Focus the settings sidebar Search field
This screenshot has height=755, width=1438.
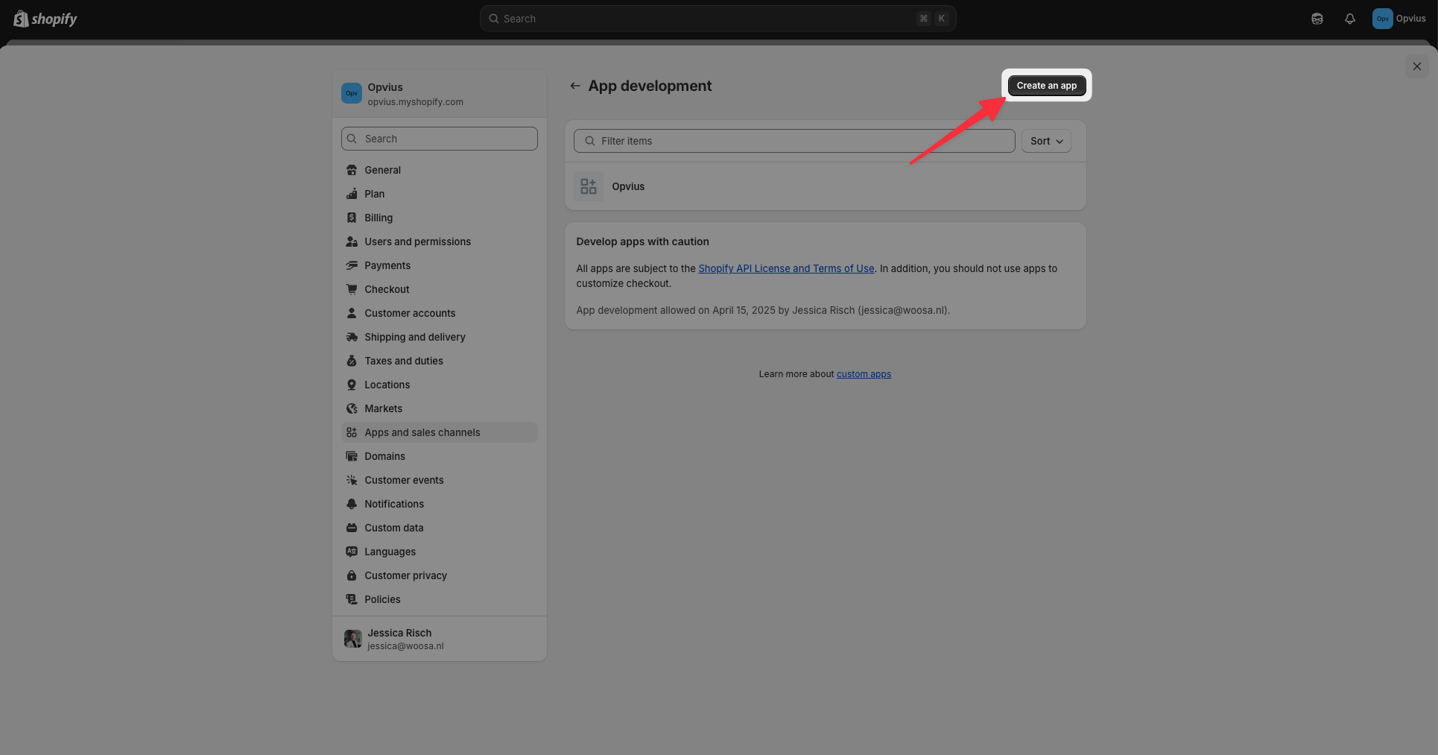440,139
